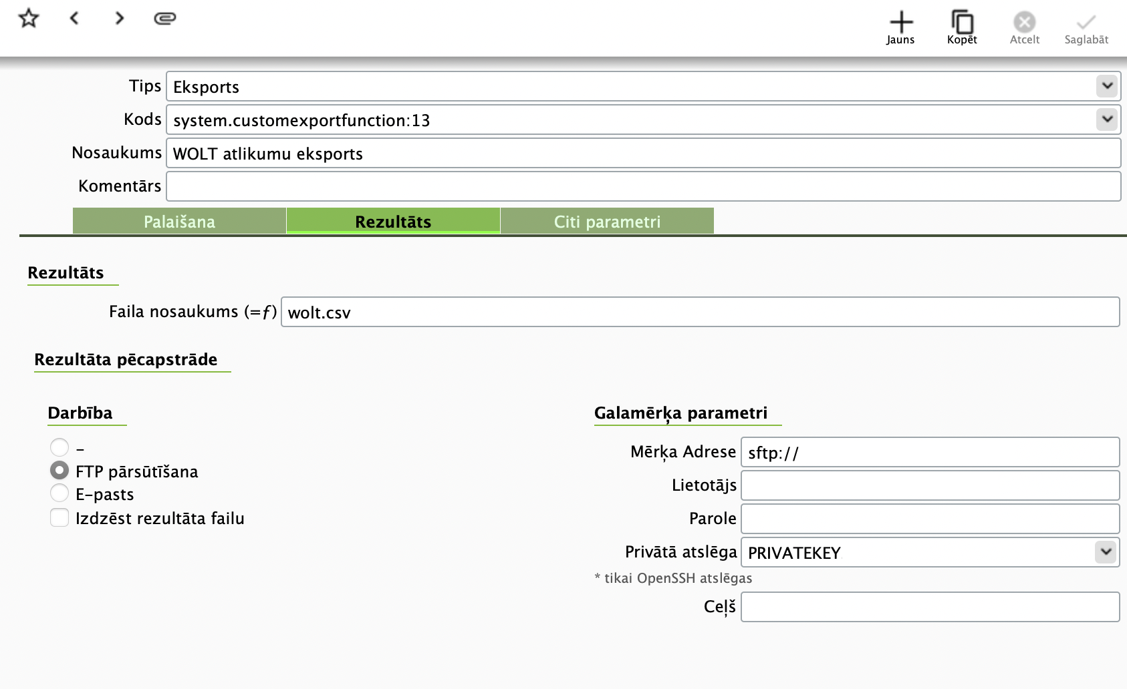Select the E-pasts radio option
Viewport: 1127px width, 689px height.
point(59,493)
